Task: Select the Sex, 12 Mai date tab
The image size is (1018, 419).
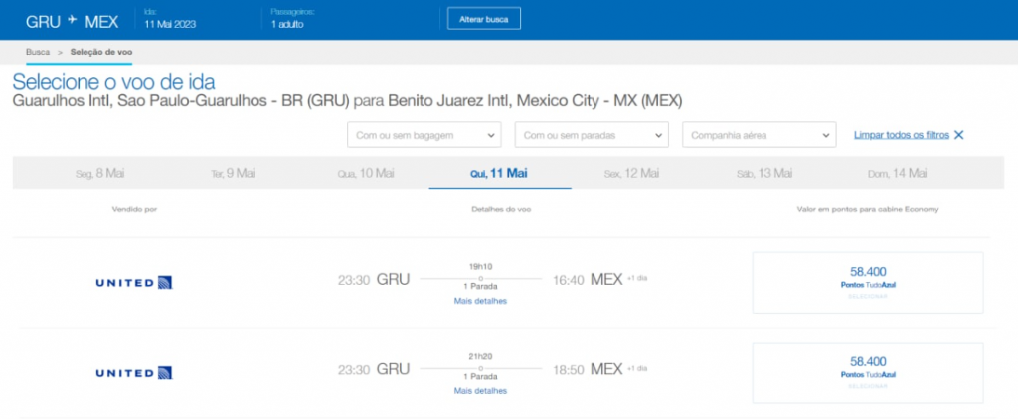Action: [x=631, y=173]
